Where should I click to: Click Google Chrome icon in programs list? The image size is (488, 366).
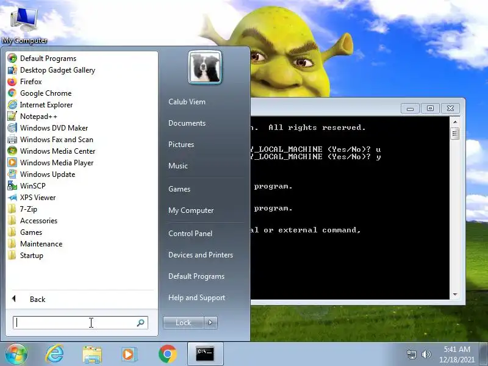pos(12,93)
